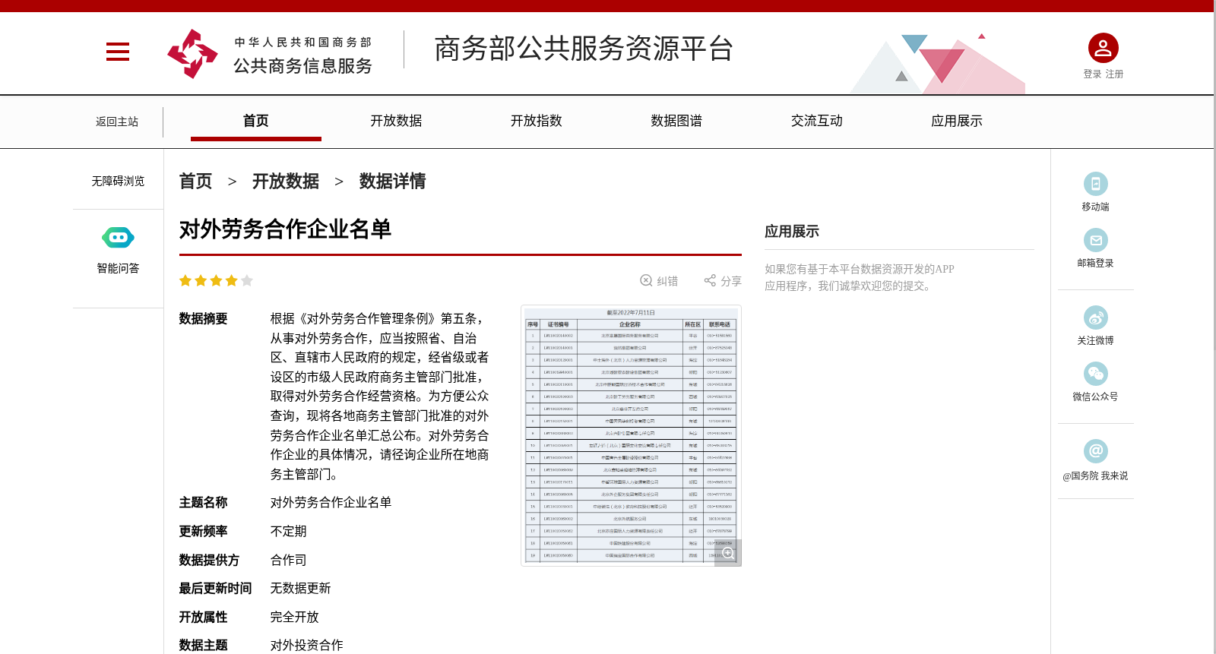
Task: Click 数据详情 in the breadcrumb
Action: pos(392,181)
